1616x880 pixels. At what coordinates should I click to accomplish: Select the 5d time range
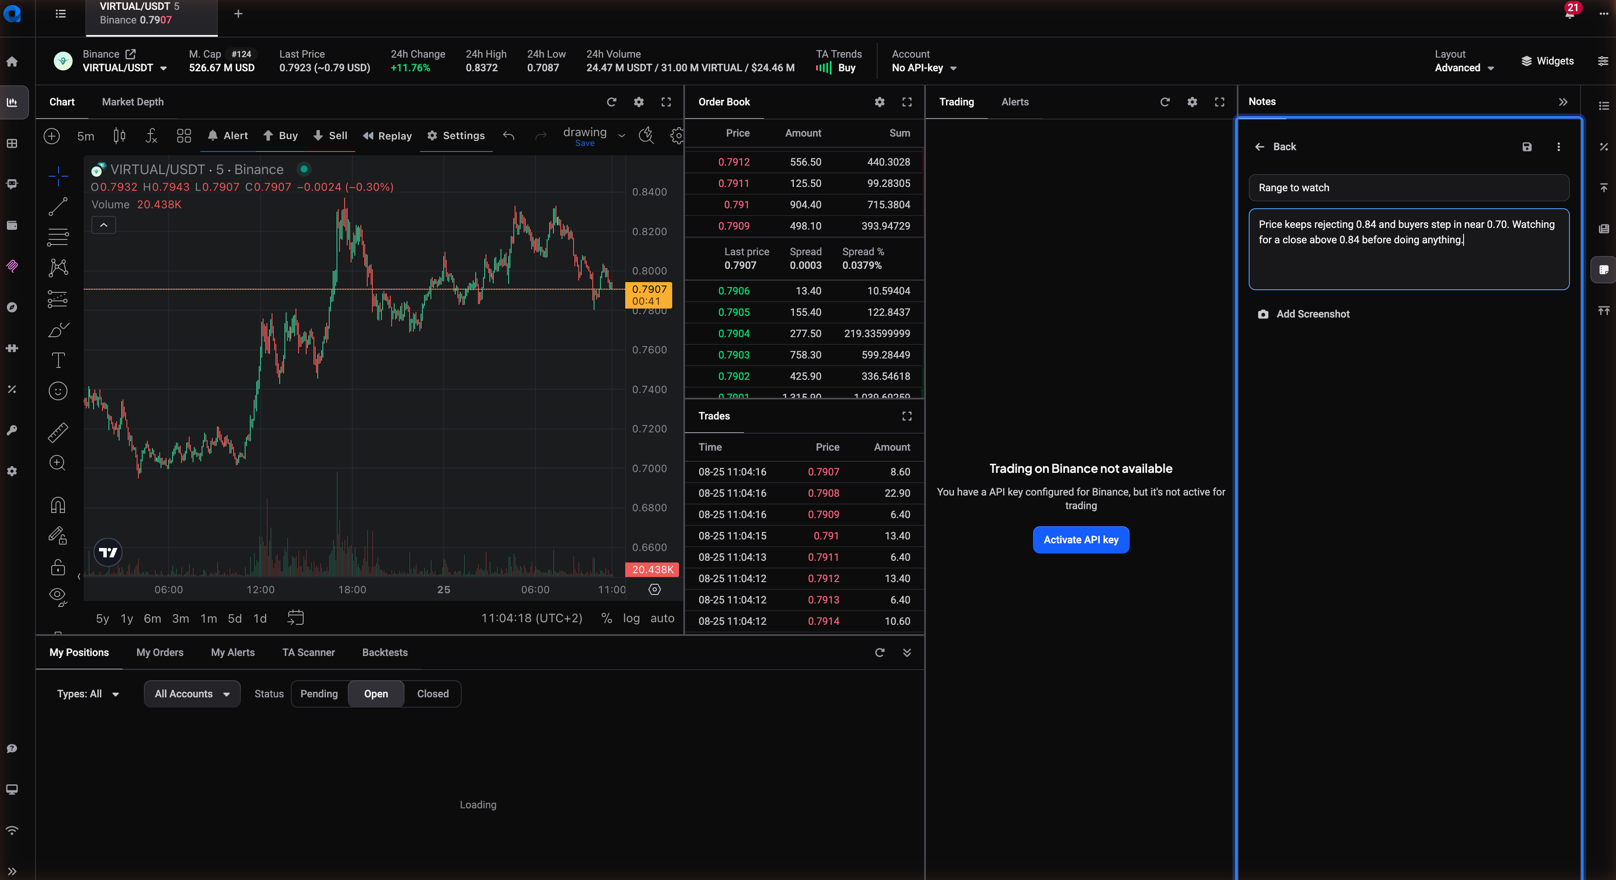tap(234, 618)
